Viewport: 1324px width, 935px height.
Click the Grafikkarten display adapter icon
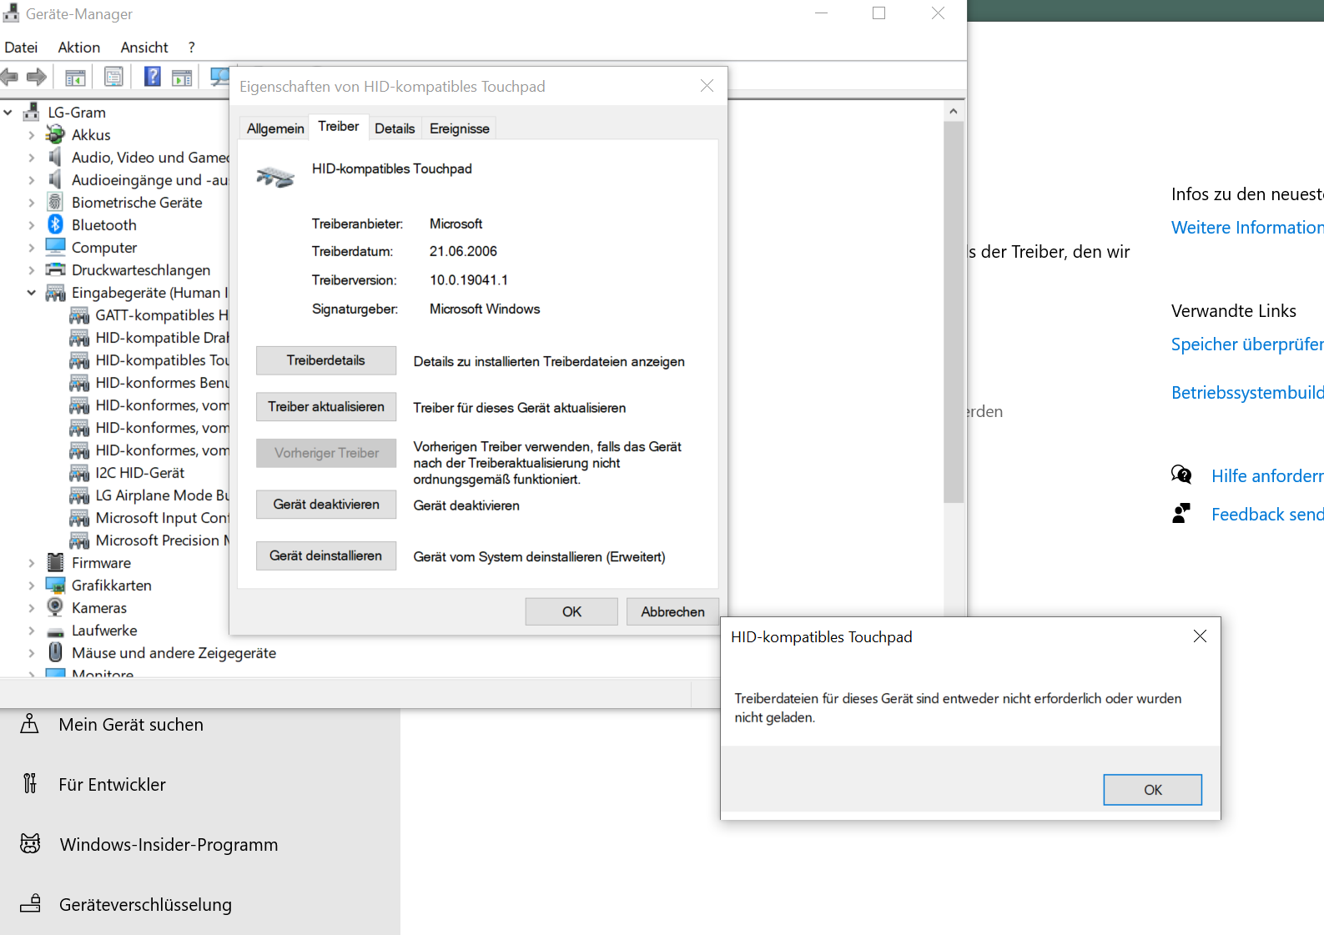point(55,585)
